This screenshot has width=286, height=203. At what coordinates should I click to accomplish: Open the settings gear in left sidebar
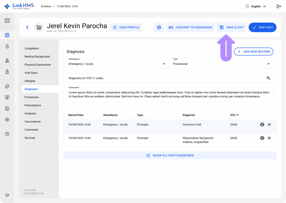(7, 119)
